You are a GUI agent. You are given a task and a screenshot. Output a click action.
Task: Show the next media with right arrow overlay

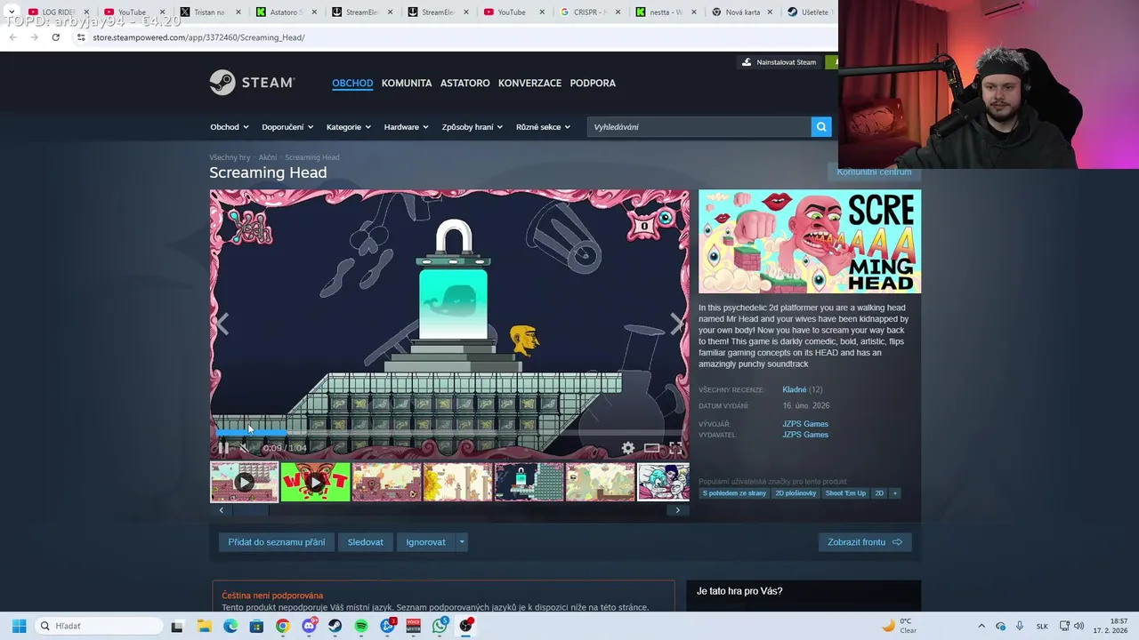pos(677,324)
